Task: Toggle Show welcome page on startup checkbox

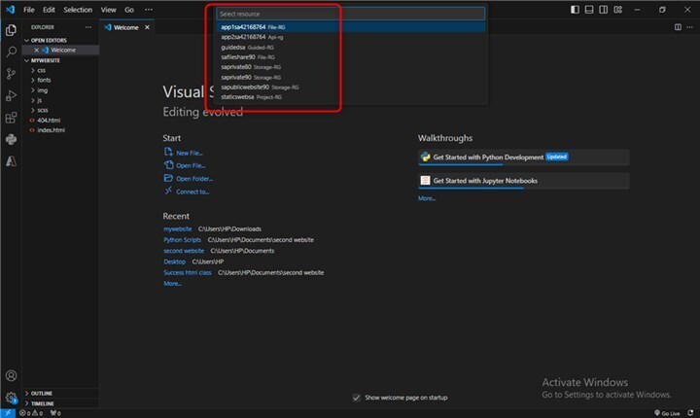Action: (x=356, y=398)
